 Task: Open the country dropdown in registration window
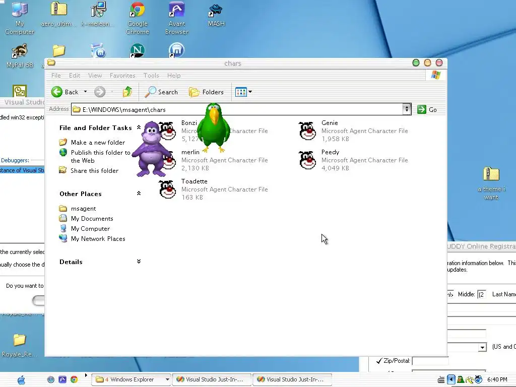click(x=482, y=347)
